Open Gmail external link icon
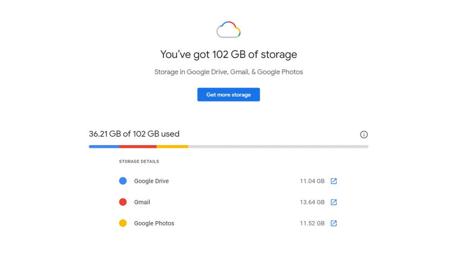This screenshot has width=461, height=257. click(334, 202)
